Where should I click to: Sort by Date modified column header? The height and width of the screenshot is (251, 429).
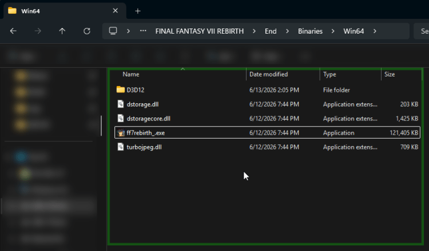coord(268,74)
